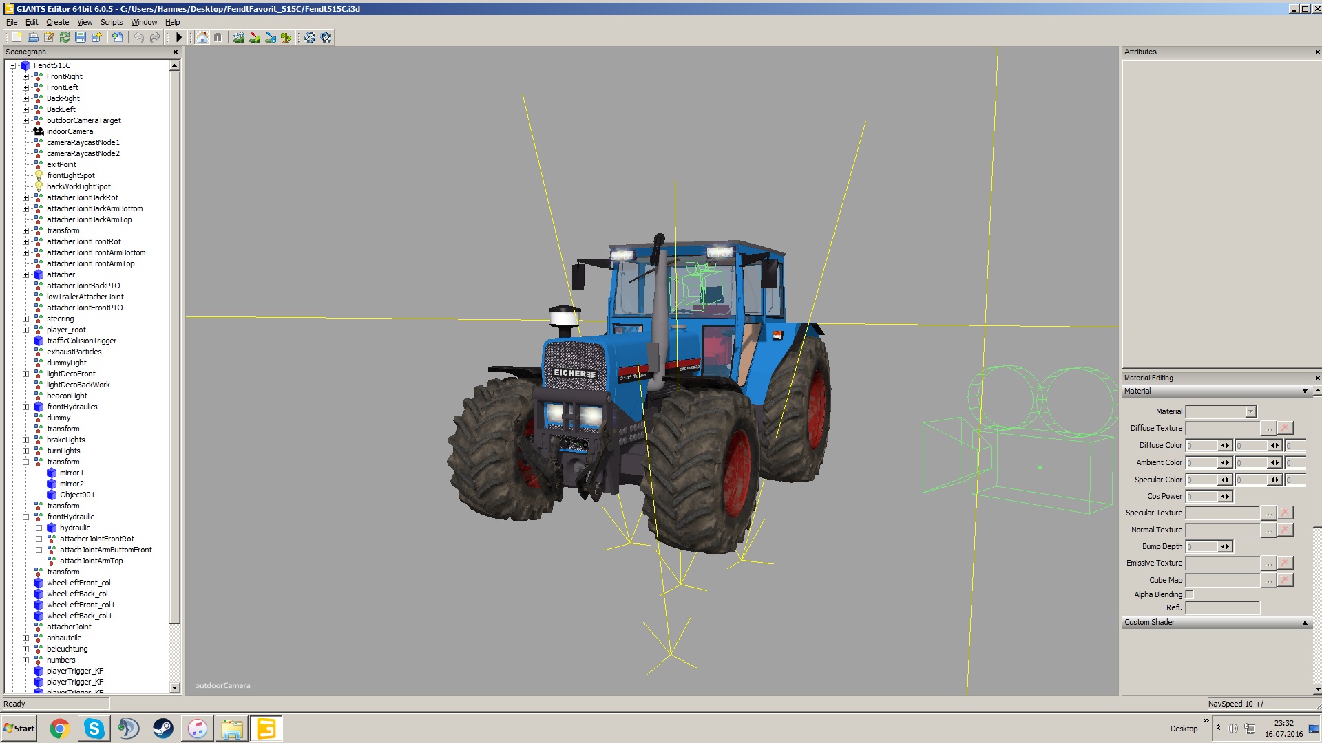Screen dimensions: 1322x743
Task: Expand the steering tree node
Action: click(x=26, y=319)
